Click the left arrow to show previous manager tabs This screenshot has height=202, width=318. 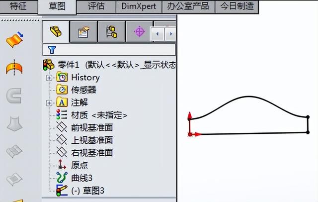coord(158,34)
